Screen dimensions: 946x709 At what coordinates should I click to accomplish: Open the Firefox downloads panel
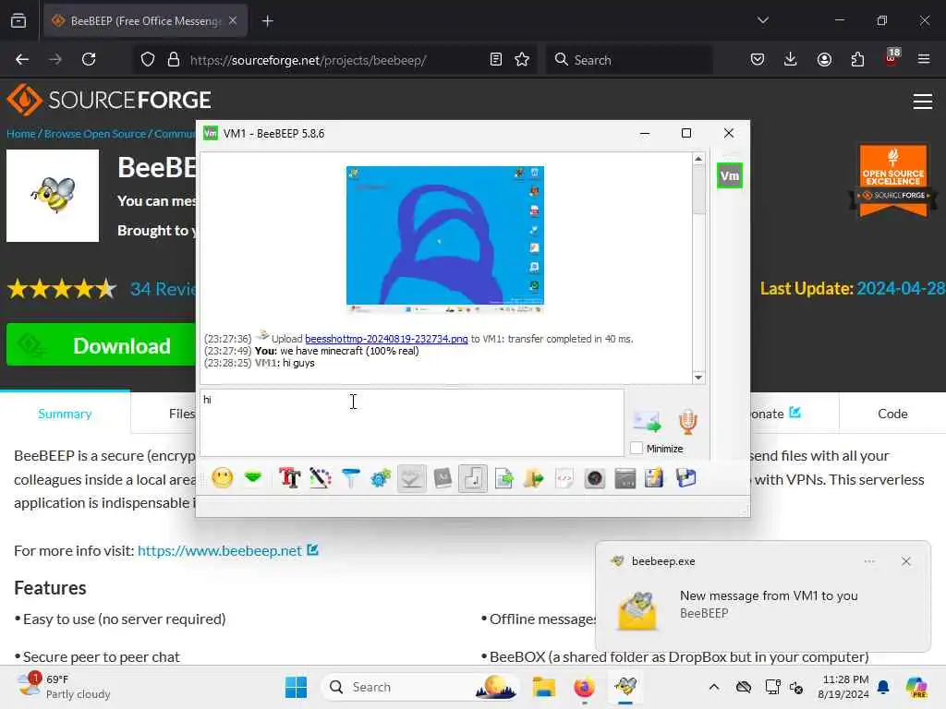coord(791,60)
